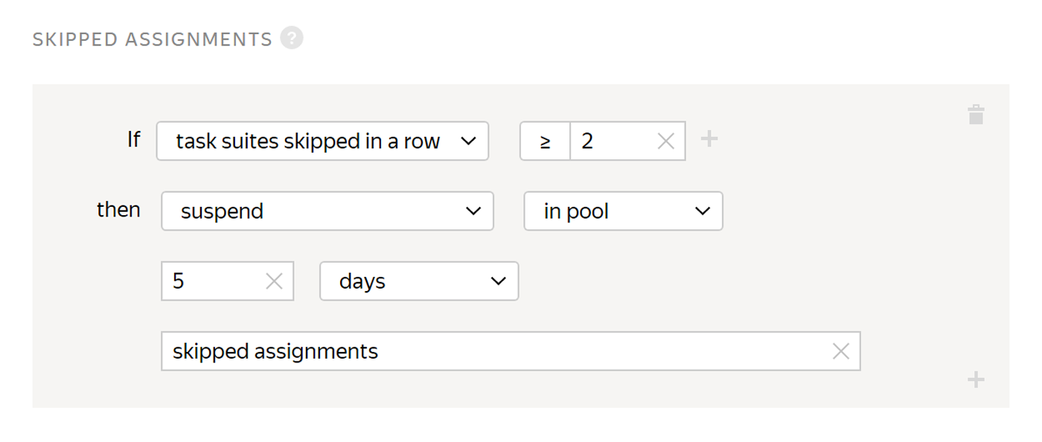Clear the duration value 5 with its X
Viewport: 1042px width, 442px height.
click(x=274, y=281)
